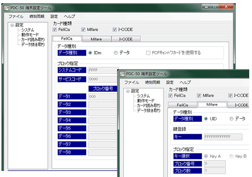
Task: Click the データ3 input field
Action: click(103, 113)
